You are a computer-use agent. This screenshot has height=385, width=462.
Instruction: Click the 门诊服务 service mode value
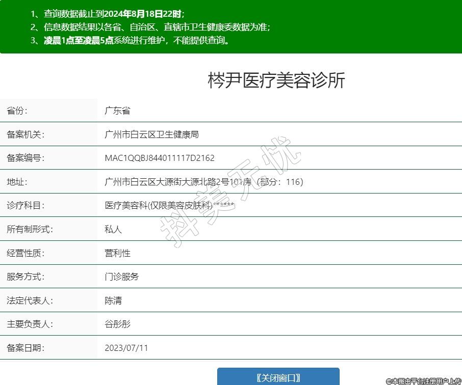click(x=121, y=277)
